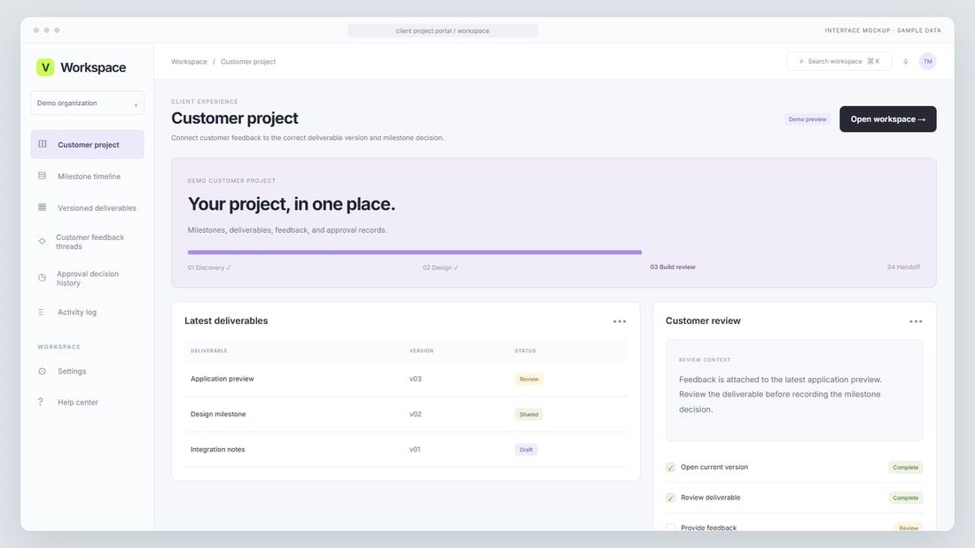This screenshot has height=548, width=975.
Task: Open the Help center
Action: point(87,402)
